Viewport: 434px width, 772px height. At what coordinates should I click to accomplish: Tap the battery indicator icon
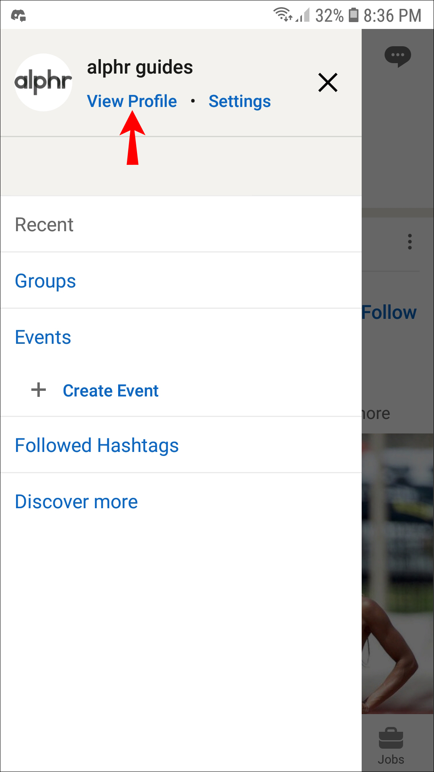(353, 15)
